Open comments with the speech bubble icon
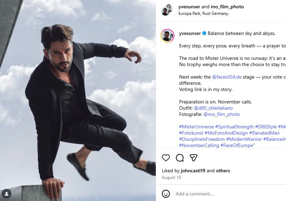 tap(180, 158)
